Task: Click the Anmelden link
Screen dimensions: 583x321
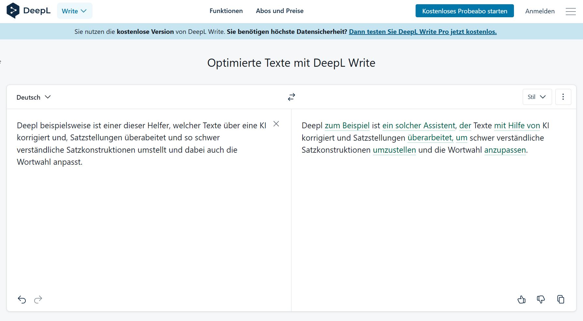Action: (x=540, y=11)
